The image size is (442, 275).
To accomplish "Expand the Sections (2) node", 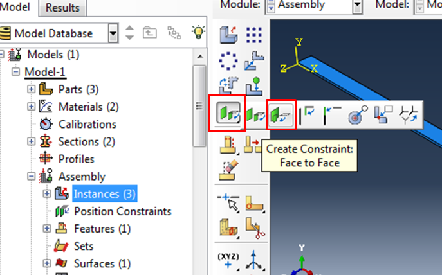I will (x=32, y=141).
